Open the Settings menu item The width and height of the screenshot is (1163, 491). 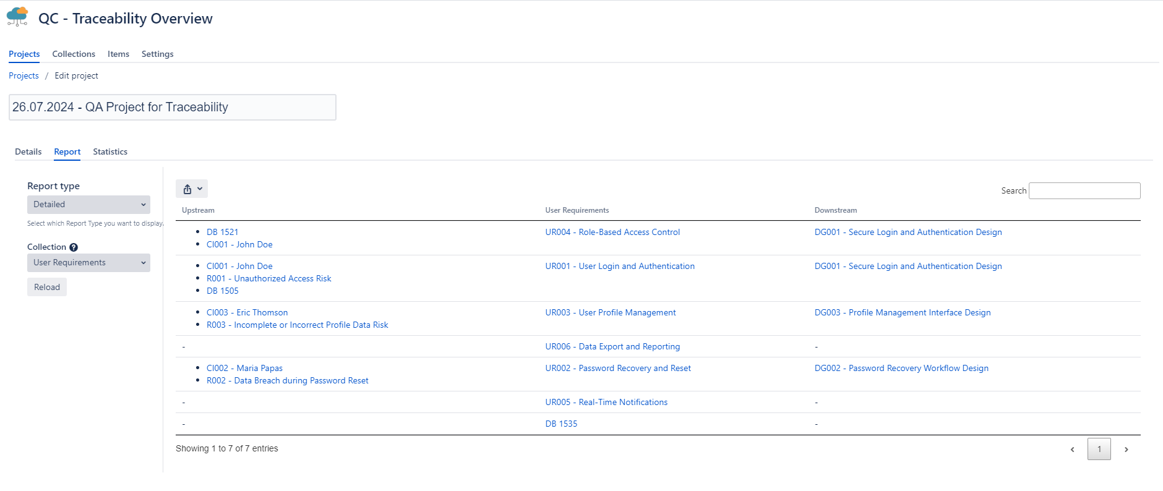(157, 54)
